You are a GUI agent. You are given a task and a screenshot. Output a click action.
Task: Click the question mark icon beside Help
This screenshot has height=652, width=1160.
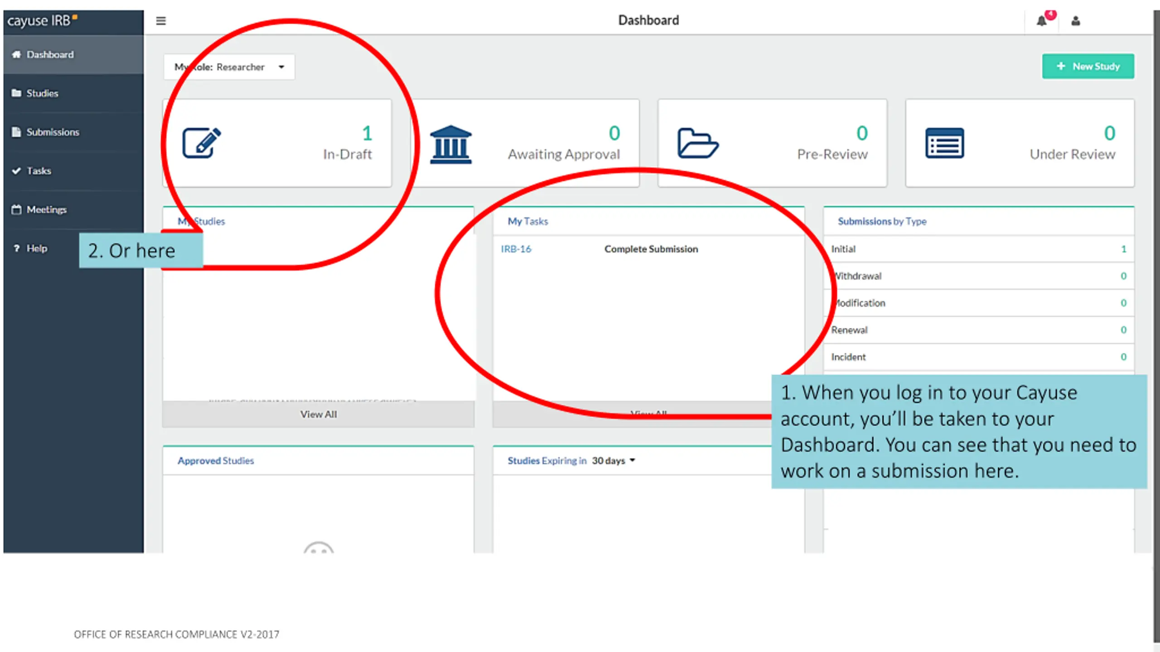(17, 248)
